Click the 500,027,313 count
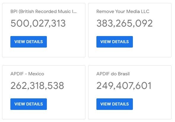Image resolution: width=175 pixels, height=122 pixels. click(x=38, y=23)
